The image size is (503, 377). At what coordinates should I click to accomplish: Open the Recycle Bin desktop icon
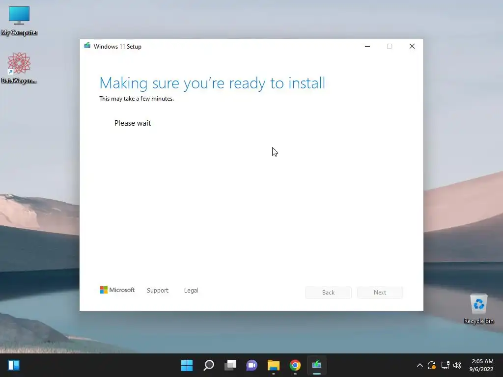pyautogui.click(x=478, y=309)
